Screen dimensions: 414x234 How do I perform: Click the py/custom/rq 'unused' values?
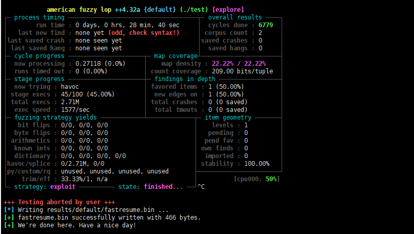115,171
